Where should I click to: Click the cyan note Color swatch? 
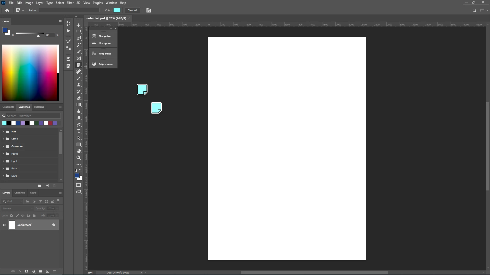[117, 10]
